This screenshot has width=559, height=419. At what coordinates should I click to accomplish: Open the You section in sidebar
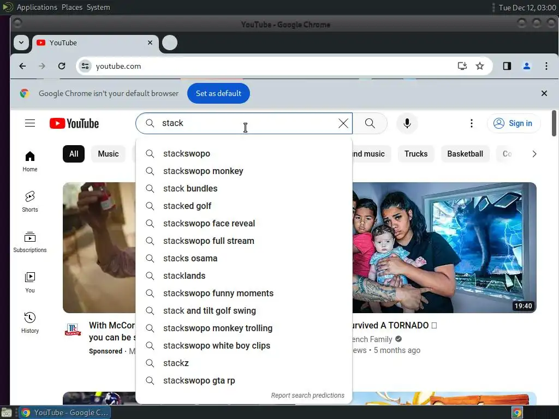click(30, 283)
